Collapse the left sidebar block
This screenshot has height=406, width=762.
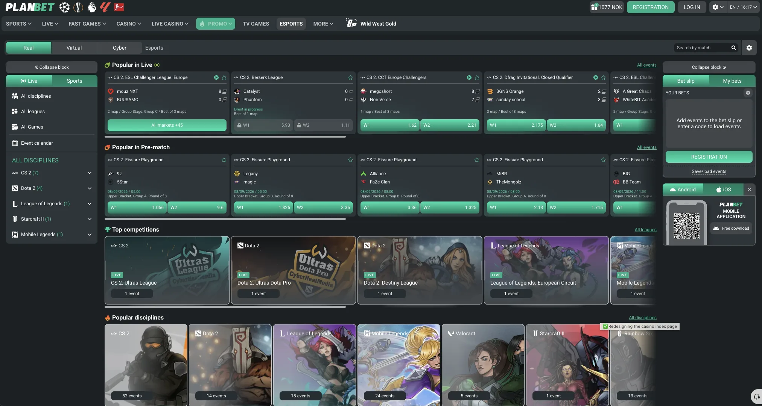[x=52, y=67]
